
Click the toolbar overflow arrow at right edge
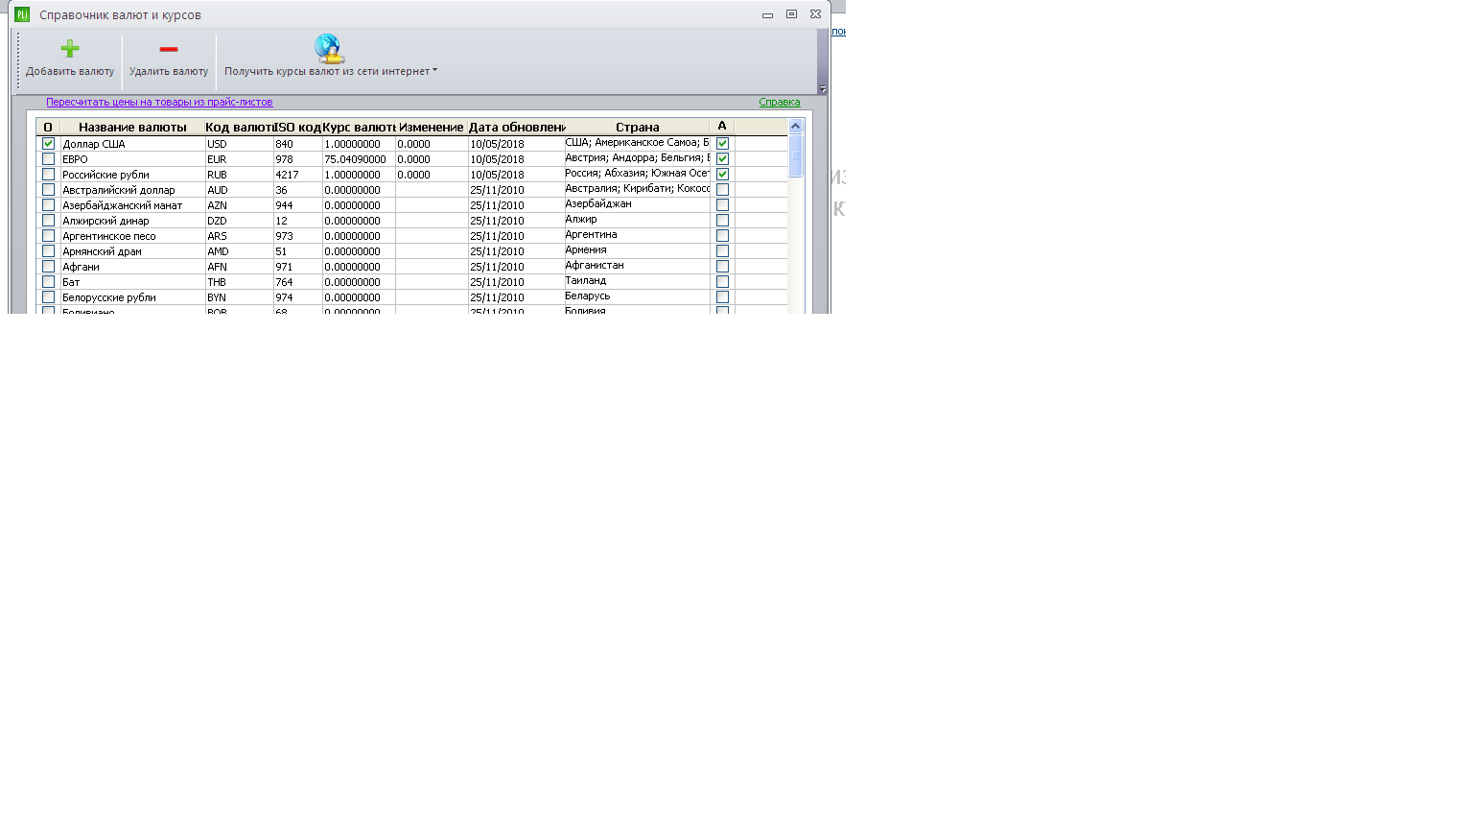click(x=823, y=89)
